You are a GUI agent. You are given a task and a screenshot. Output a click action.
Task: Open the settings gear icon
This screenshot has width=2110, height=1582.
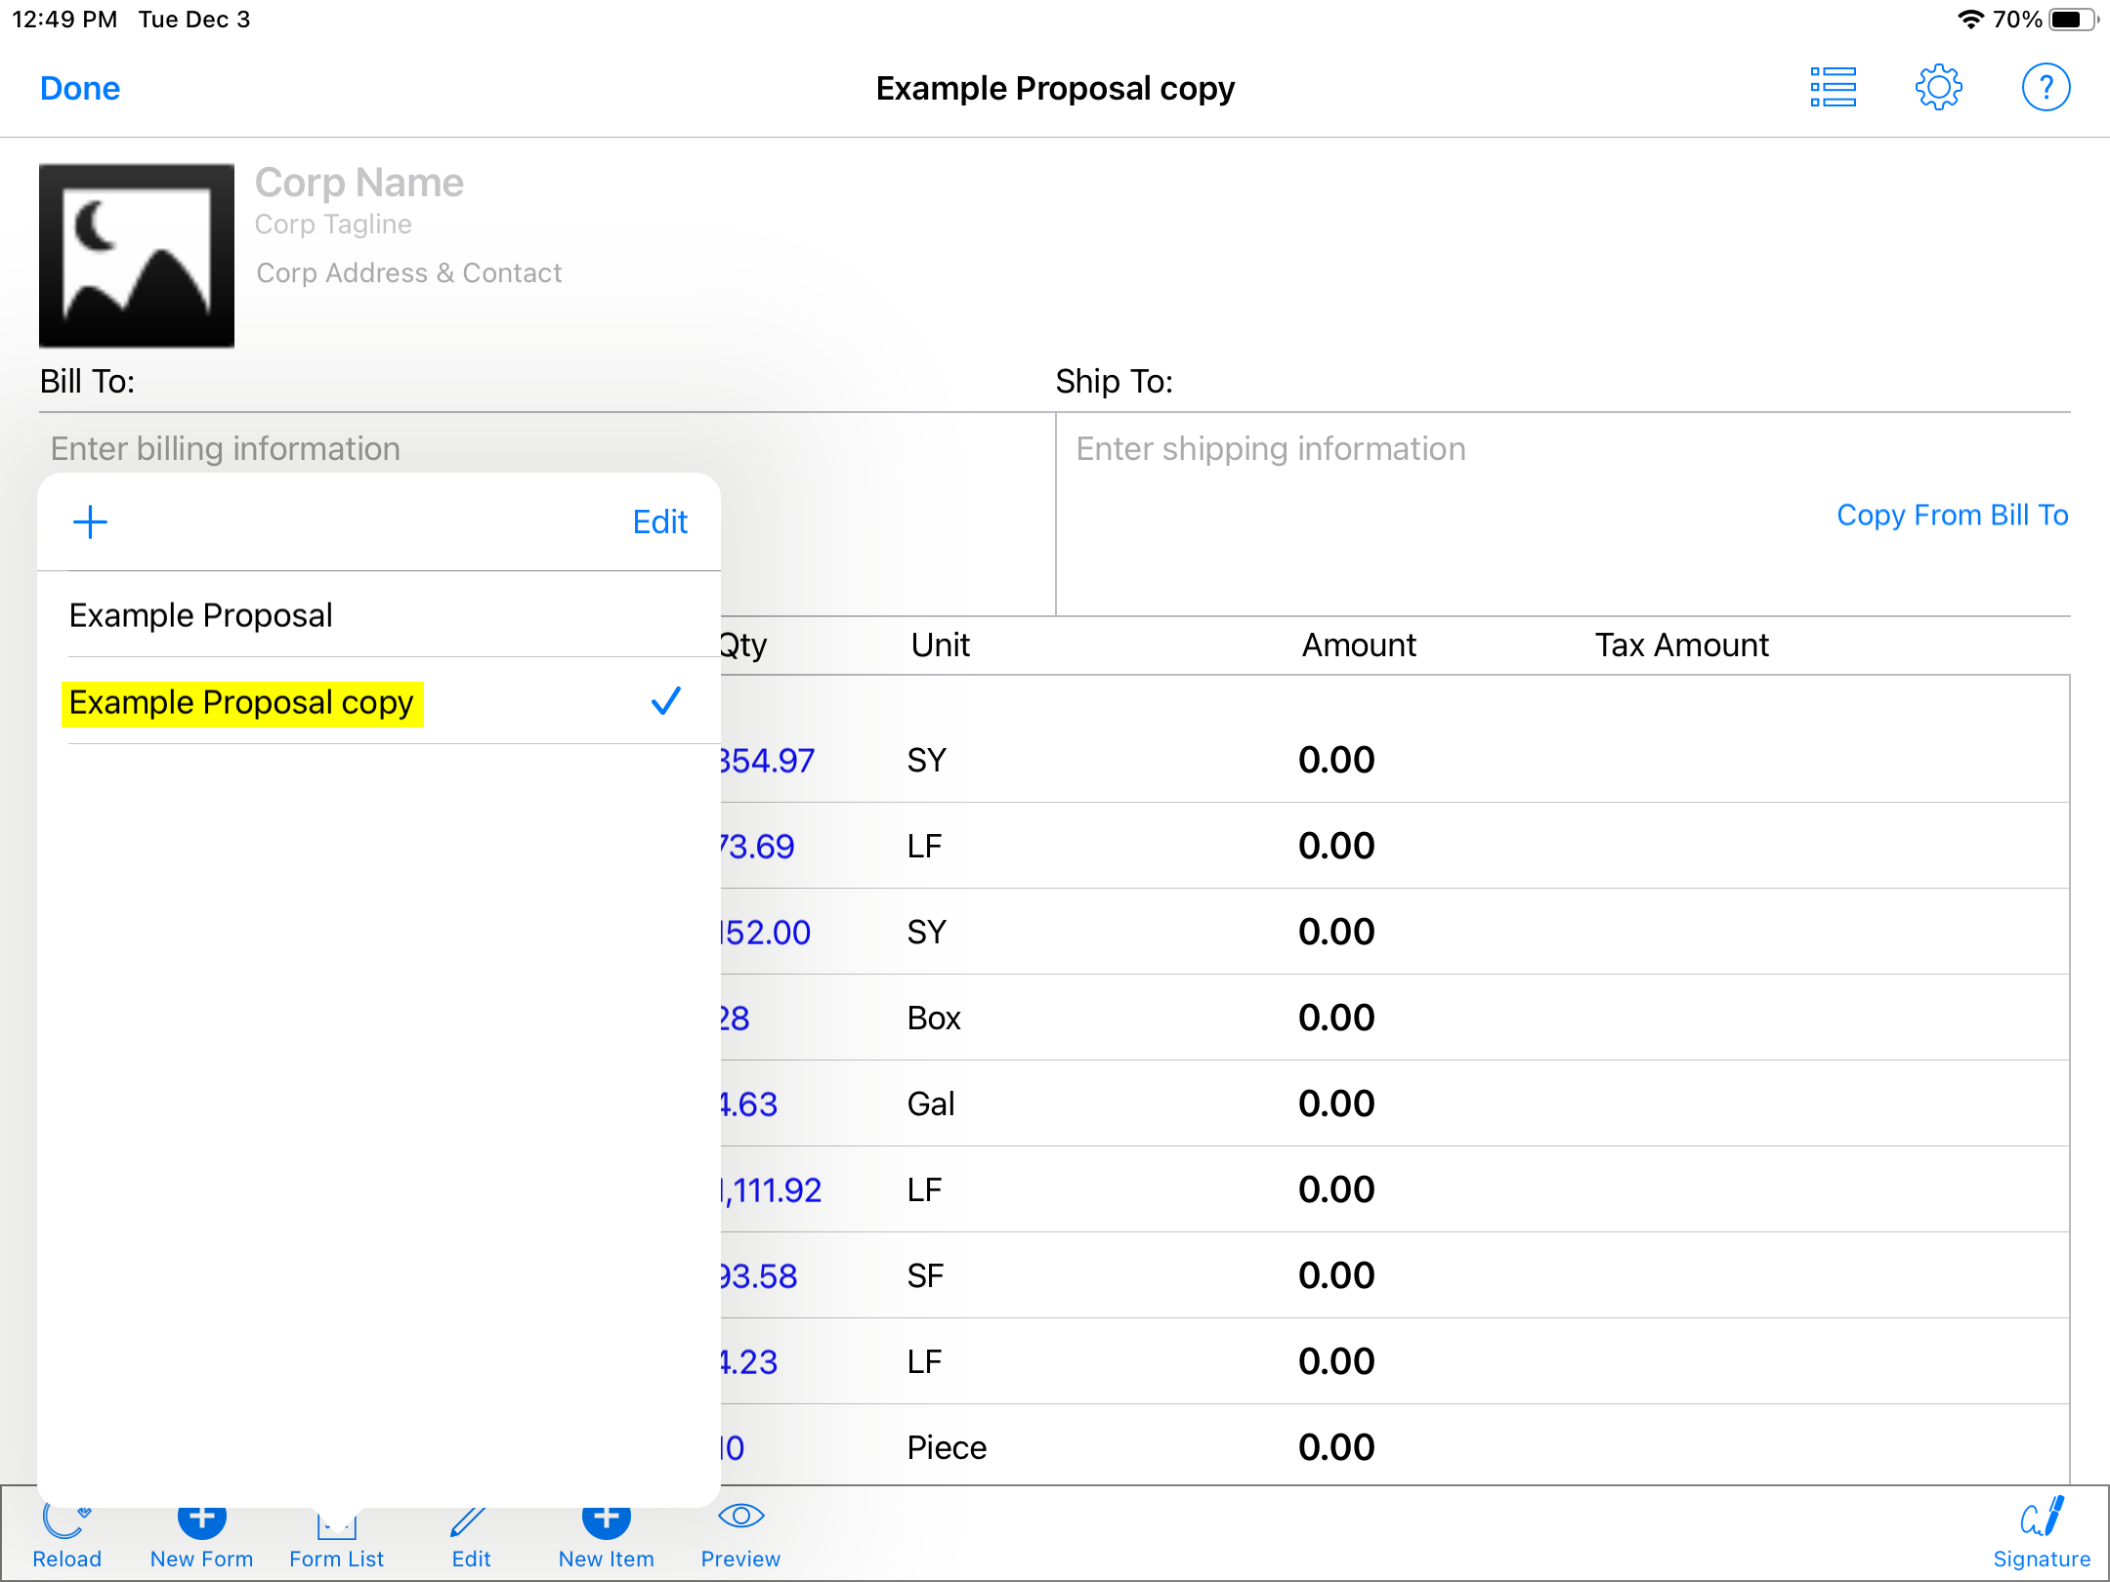pyautogui.click(x=1938, y=88)
